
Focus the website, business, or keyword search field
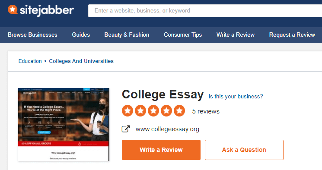point(205,11)
